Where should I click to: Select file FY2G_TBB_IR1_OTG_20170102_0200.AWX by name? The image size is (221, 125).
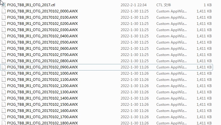click(42, 23)
